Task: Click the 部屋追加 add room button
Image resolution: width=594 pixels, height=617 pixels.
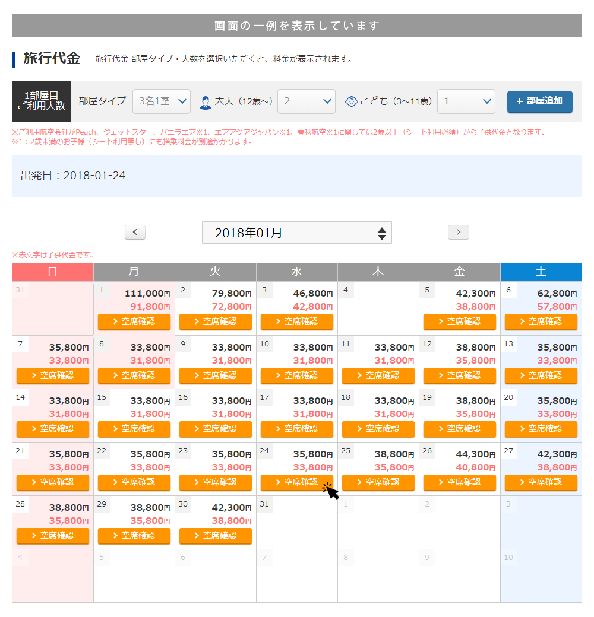Action: coord(539,101)
